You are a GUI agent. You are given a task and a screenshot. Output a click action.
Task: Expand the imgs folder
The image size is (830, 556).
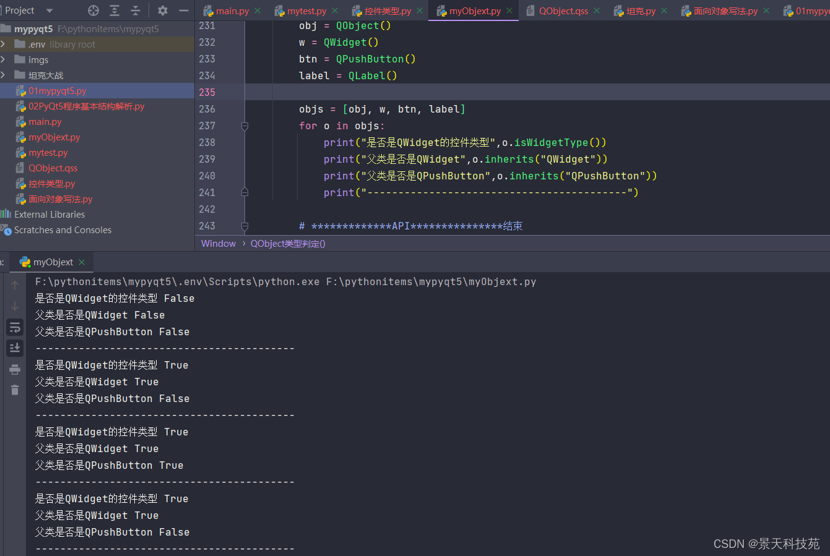coord(3,60)
